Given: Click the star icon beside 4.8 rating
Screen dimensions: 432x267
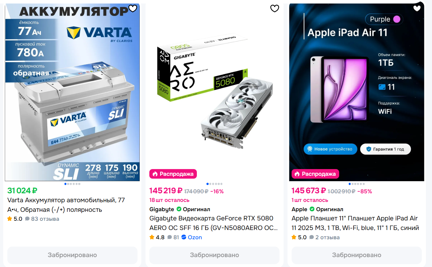Looking at the screenshot, I should click(x=152, y=237).
